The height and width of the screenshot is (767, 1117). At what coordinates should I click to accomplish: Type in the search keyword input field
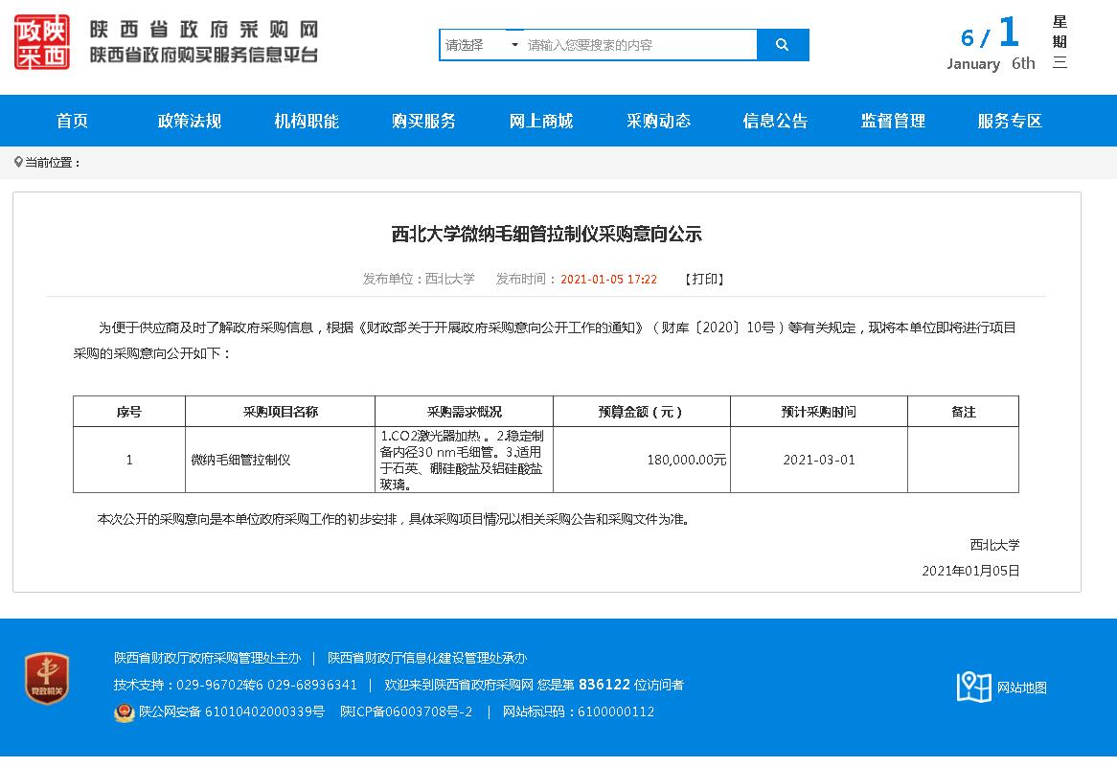639,45
